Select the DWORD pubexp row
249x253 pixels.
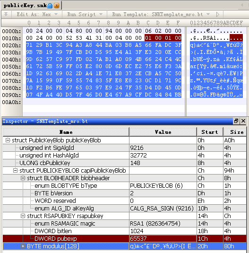pos(124,239)
